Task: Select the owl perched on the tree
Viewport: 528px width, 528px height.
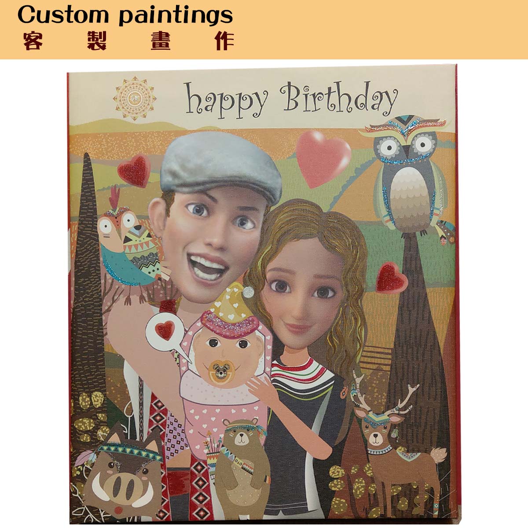Action: click(409, 175)
